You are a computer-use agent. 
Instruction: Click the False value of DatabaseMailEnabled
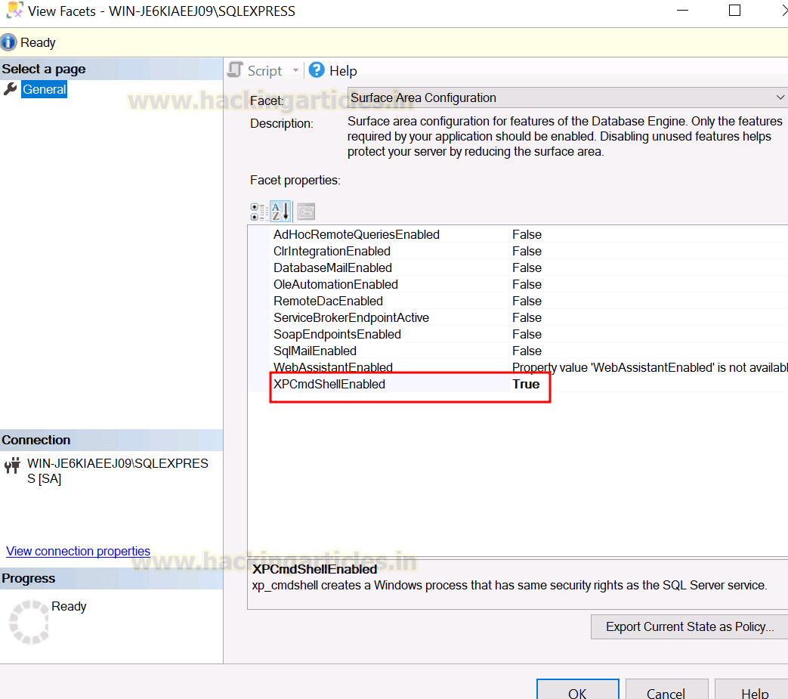pos(527,268)
